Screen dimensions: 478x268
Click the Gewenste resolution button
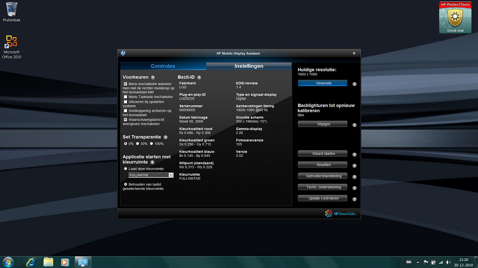(x=323, y=83)
